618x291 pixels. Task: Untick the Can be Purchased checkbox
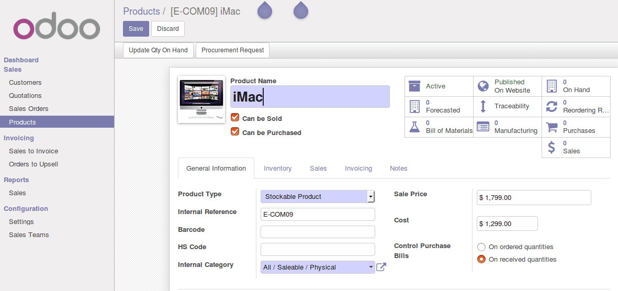[x=235, y=132]
